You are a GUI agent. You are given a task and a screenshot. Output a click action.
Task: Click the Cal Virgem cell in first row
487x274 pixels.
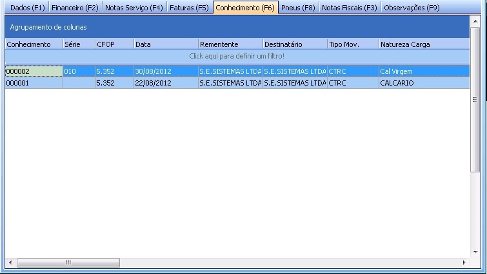422,71
